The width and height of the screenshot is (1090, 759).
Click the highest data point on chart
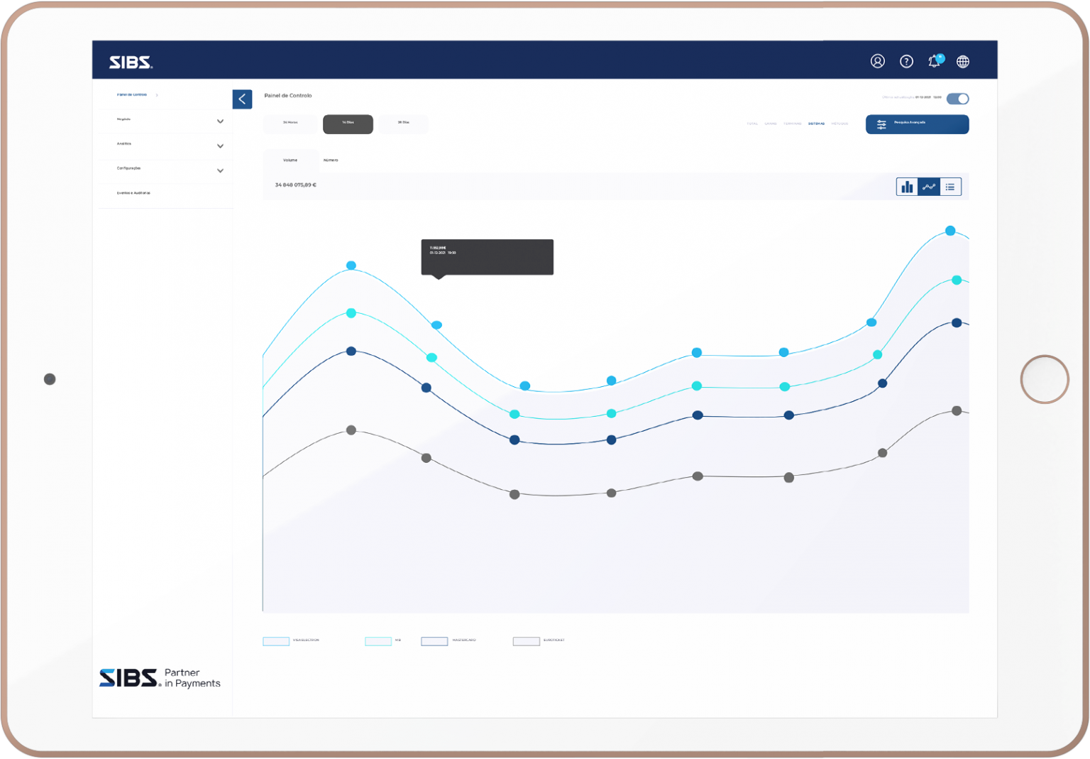pyautogui.click(x=950, y=231)
